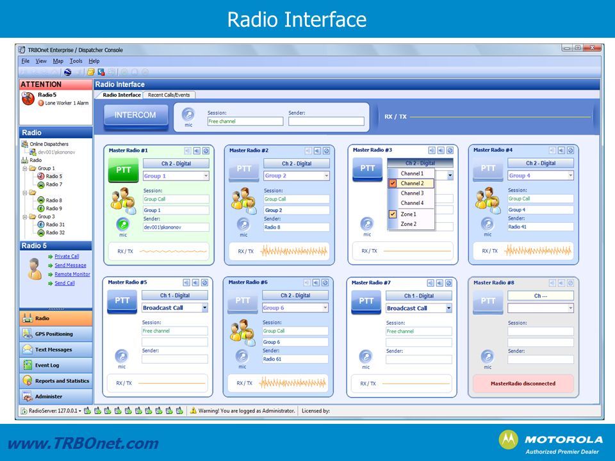615x461 pixels.
Task: Activate the mic icon on Master Radio #1
Action: click(123, 224)
